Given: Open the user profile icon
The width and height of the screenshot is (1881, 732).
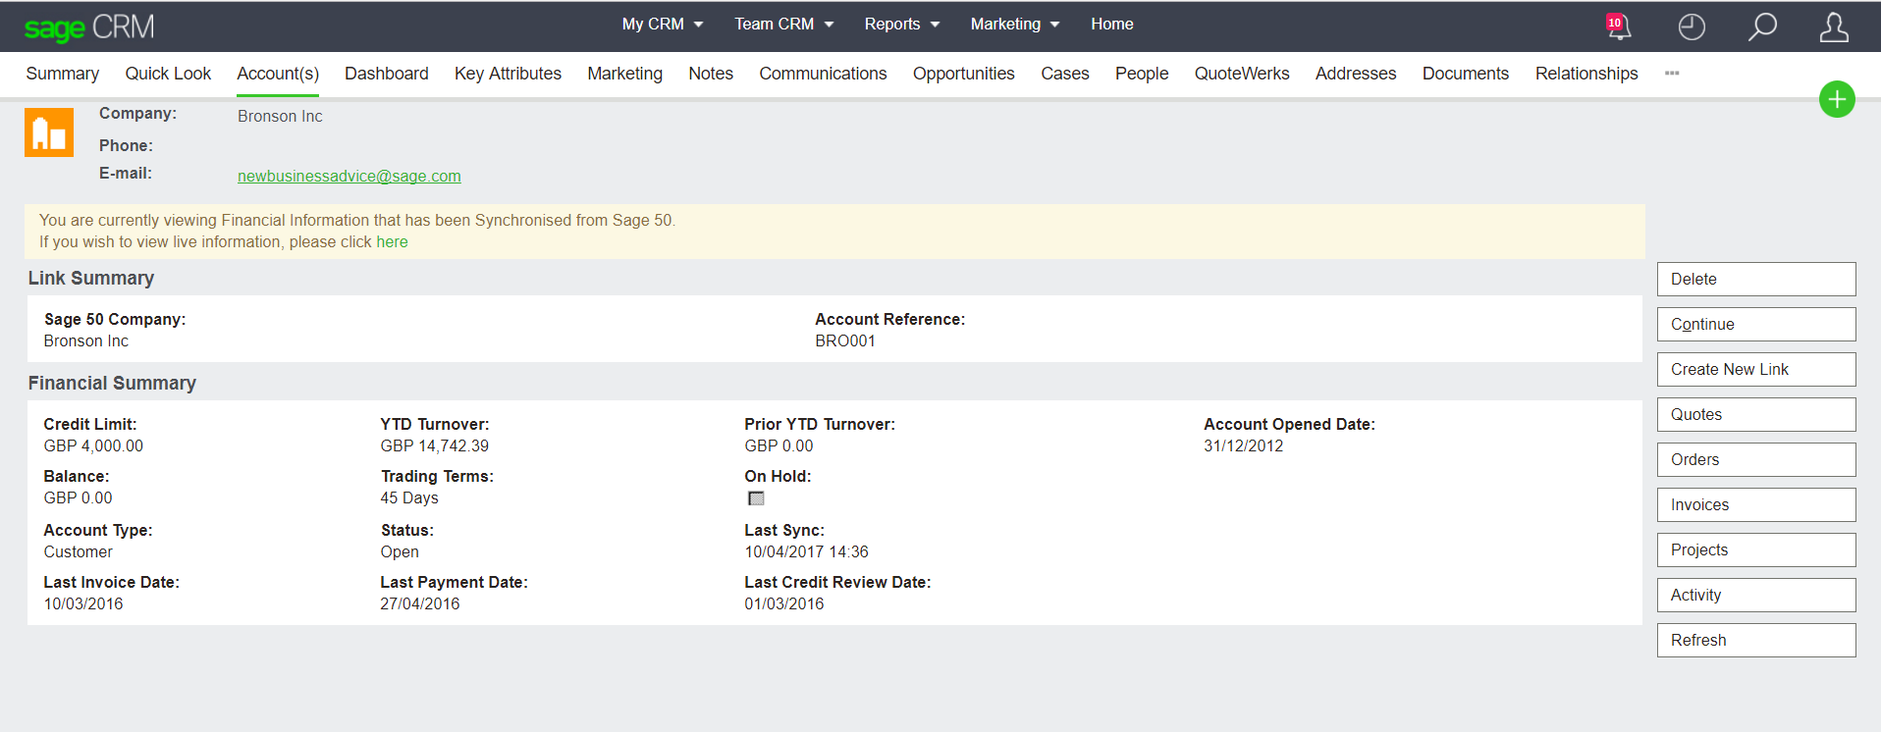Looking at the screenshot, I should pyautogui.click(x=1834, y=26).
